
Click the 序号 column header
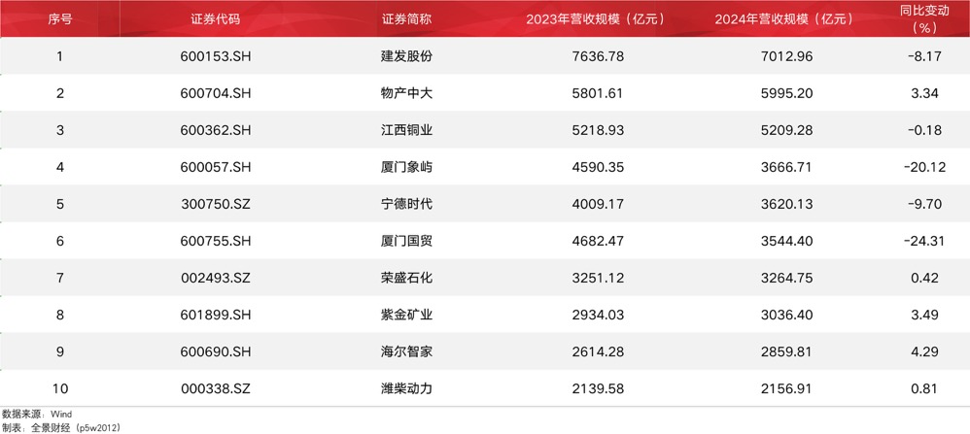point(59,19)
